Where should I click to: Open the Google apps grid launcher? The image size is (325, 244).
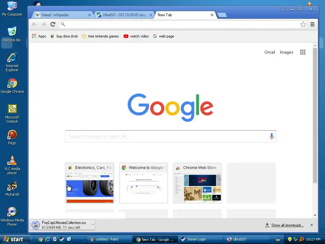point(302,52)
